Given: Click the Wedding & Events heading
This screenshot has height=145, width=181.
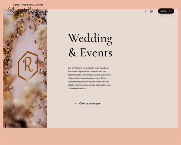Looking at the screenshot, I should pyautogui.click(x=90, y=45).
